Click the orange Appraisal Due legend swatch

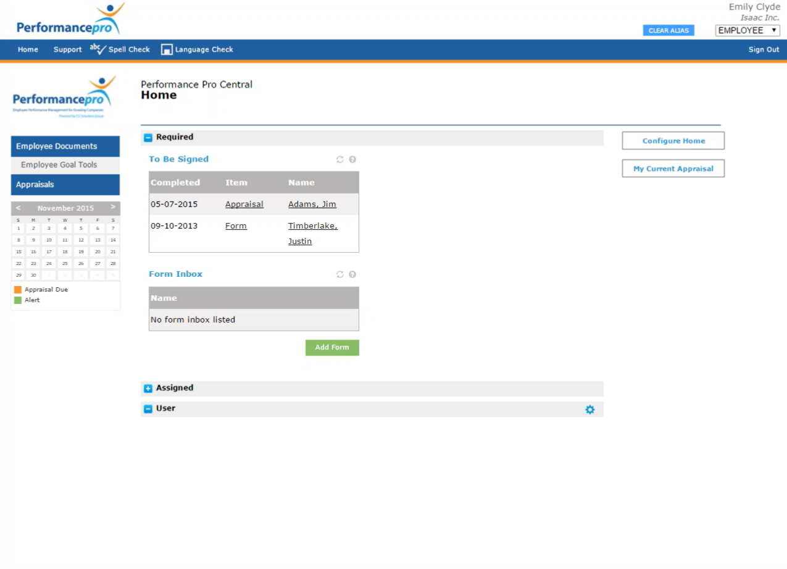click(x=18, y=290)
